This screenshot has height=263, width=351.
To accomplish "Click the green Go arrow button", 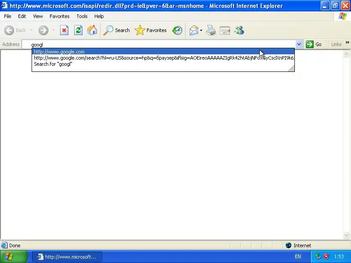I will [310, 44].
